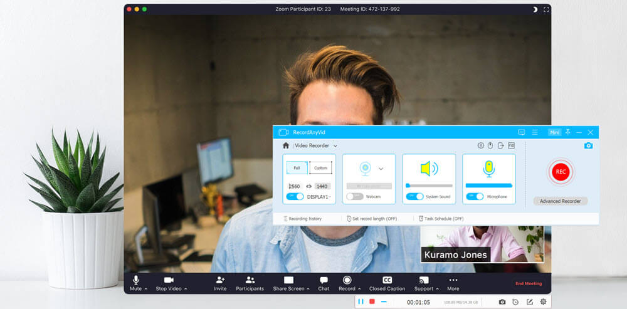The height and width of the screenshot is (309, 627).
Task: Stop the recording with red square
Action: (x=372, y=301)
